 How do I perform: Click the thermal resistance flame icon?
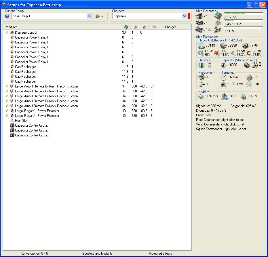click(216, 53)
